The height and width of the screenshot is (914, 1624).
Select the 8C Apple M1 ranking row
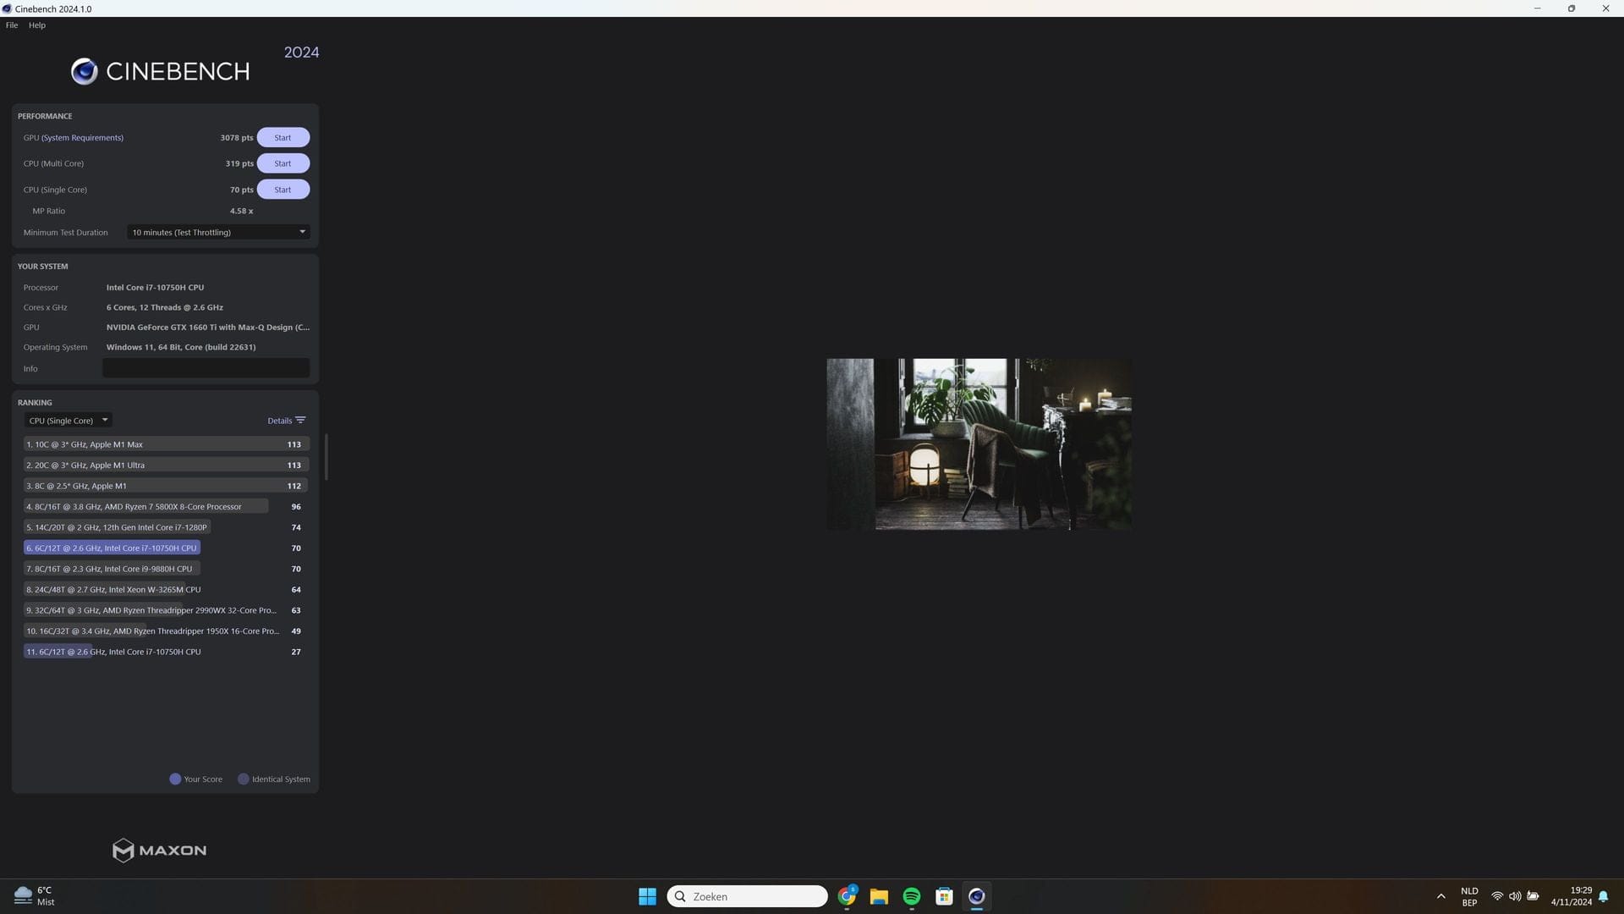[166, 486]
